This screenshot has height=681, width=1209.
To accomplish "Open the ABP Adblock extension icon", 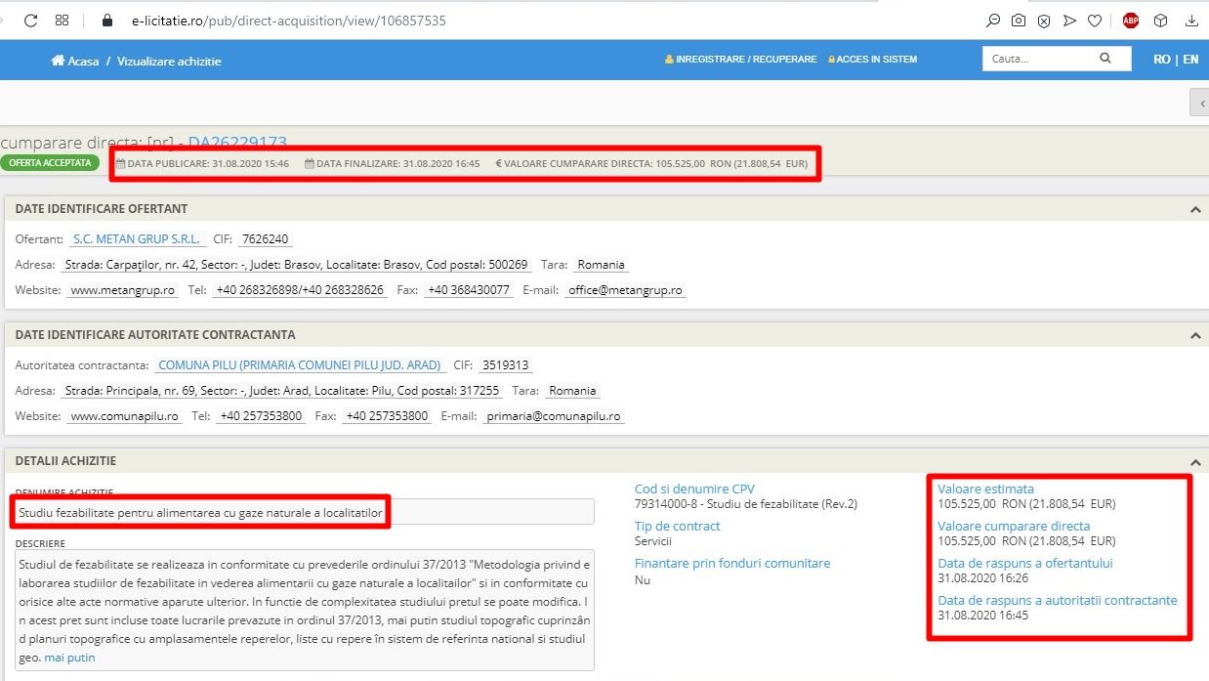I will click(1131, 20).
